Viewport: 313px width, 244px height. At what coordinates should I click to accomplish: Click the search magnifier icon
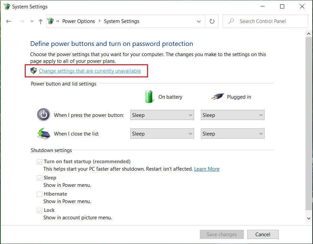(231, 21)
